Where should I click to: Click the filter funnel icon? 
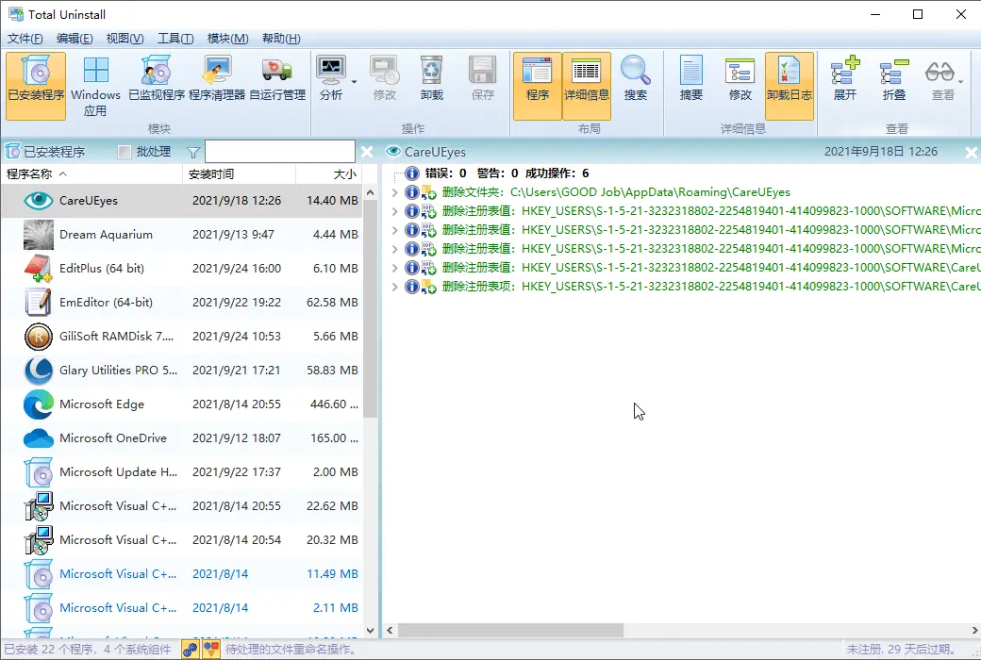(x=193, y=152)
